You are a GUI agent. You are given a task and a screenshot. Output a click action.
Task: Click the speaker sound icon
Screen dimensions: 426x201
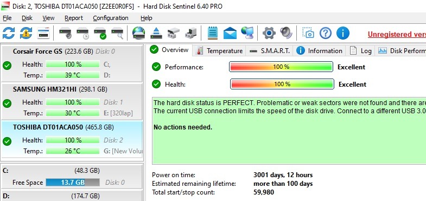click(287, 33)
